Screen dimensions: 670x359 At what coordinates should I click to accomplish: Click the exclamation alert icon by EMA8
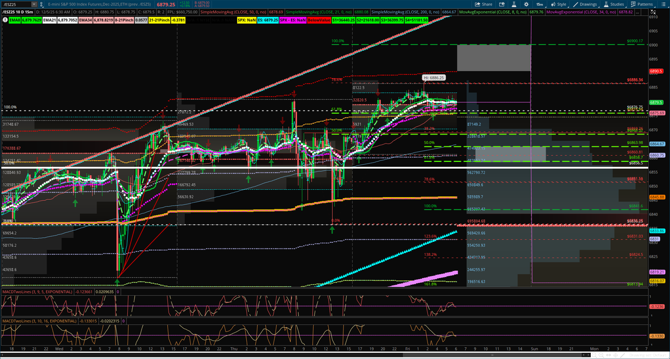[5, 20]
